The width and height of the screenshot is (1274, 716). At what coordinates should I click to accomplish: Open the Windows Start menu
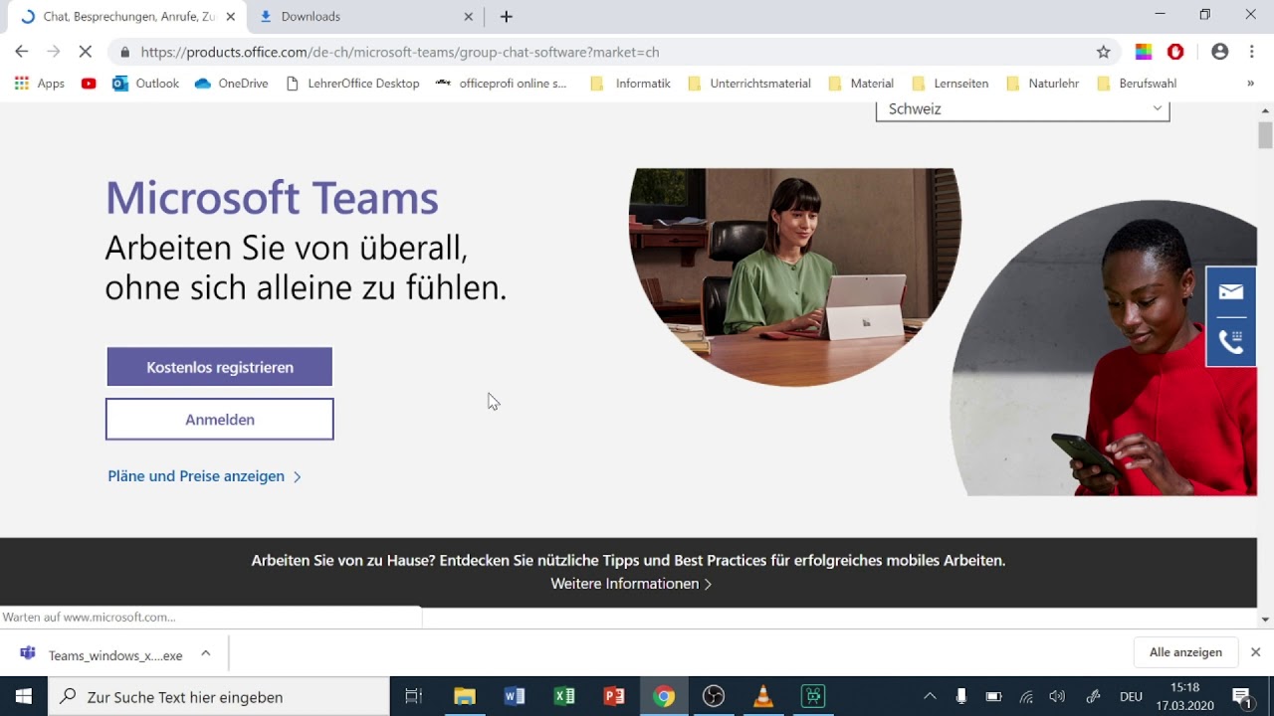[x=24, y=696]
